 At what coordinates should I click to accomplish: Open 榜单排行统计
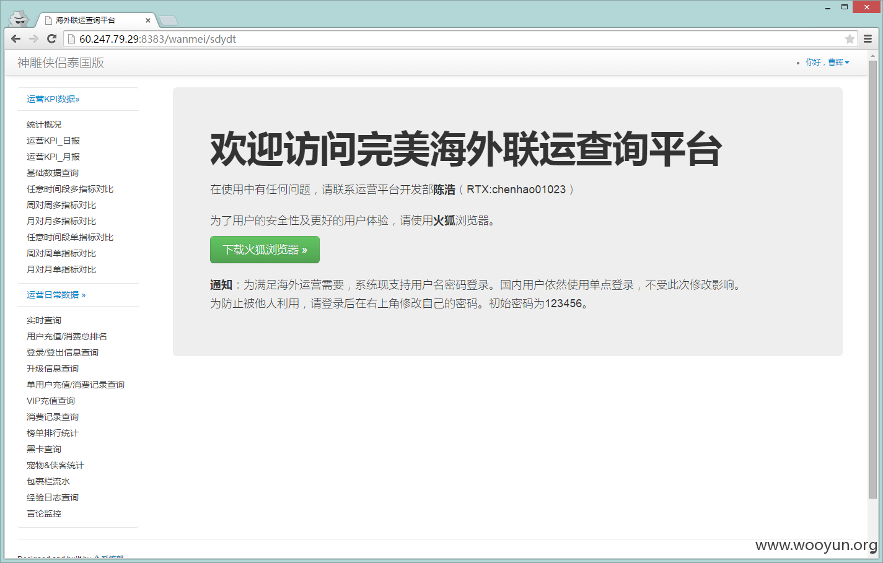(x=53, y=433)
